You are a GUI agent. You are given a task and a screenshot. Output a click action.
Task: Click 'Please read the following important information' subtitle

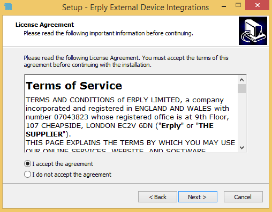click(108, 33)
